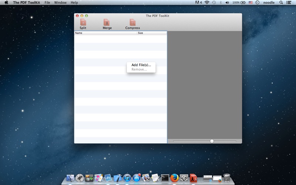Choose Add File(s)... from context menu
Image resolution: width=296 pixels, height=185 pixels.
[x=141, y=65]
